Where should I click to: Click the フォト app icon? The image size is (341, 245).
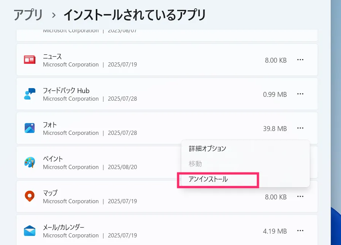[x=30, y=128]
